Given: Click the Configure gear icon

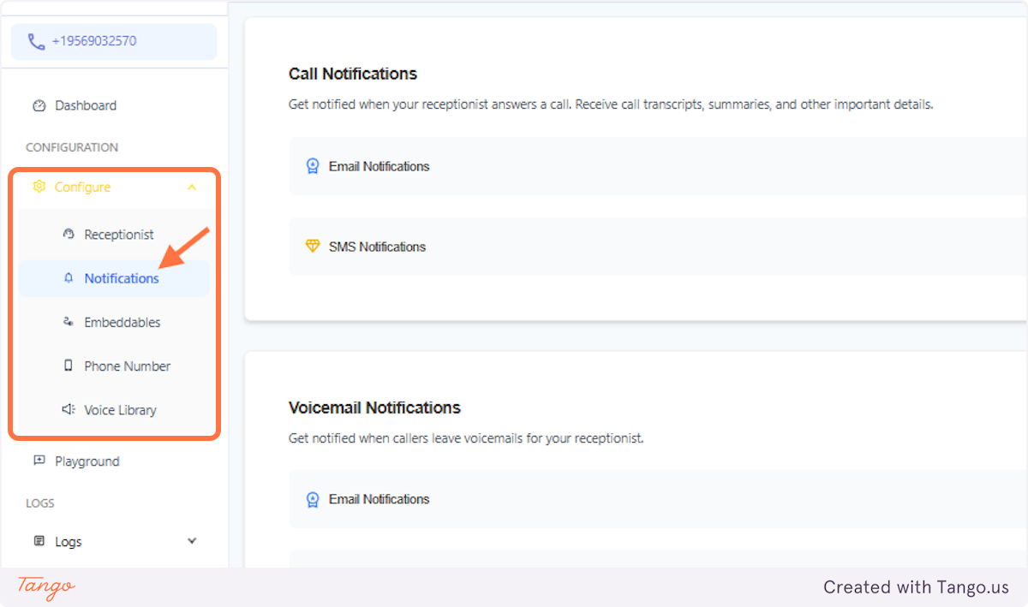Looking at the screenshot, I should 39,187.
